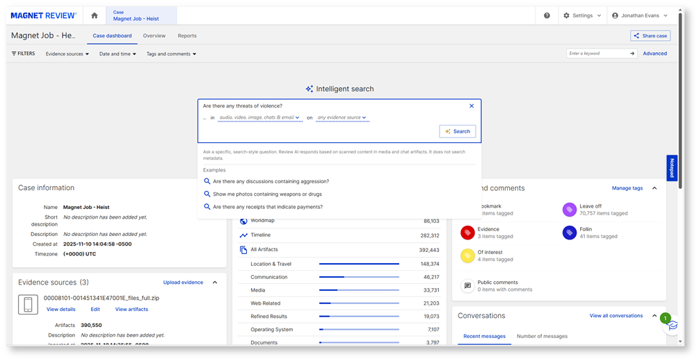Collapse the tags and comments panel

pos(654,188)
